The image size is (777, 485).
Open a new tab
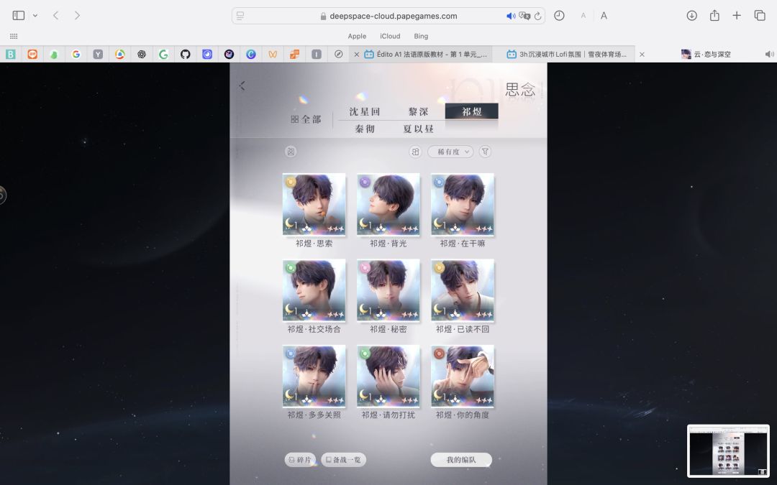(x=737, y=16)
